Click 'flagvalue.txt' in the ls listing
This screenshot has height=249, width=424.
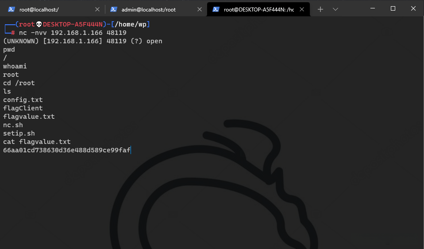29,117
